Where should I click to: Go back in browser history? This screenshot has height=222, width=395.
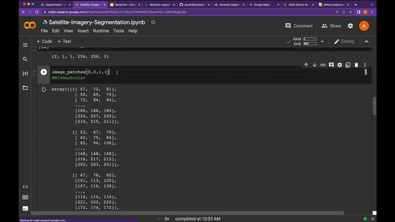[x=23, y=12]
